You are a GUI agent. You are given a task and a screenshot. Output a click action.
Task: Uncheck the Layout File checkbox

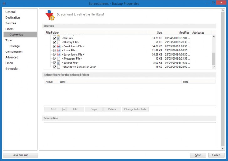coord(55,63)
